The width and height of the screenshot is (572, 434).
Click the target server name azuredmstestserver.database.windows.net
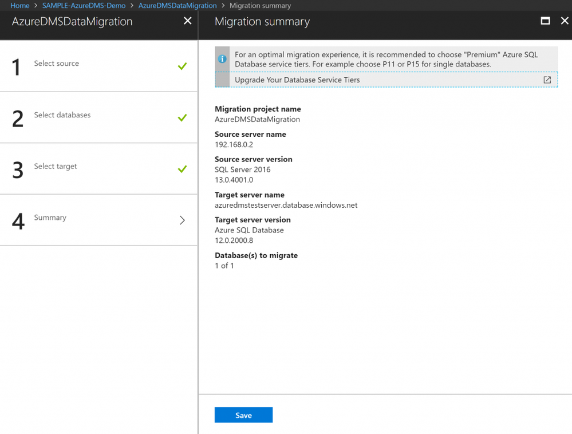click(286, 205)
